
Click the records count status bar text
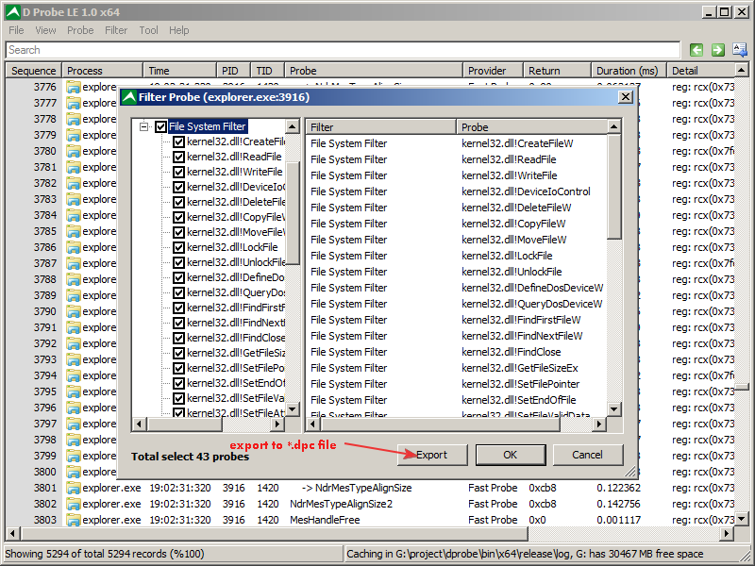105,554
